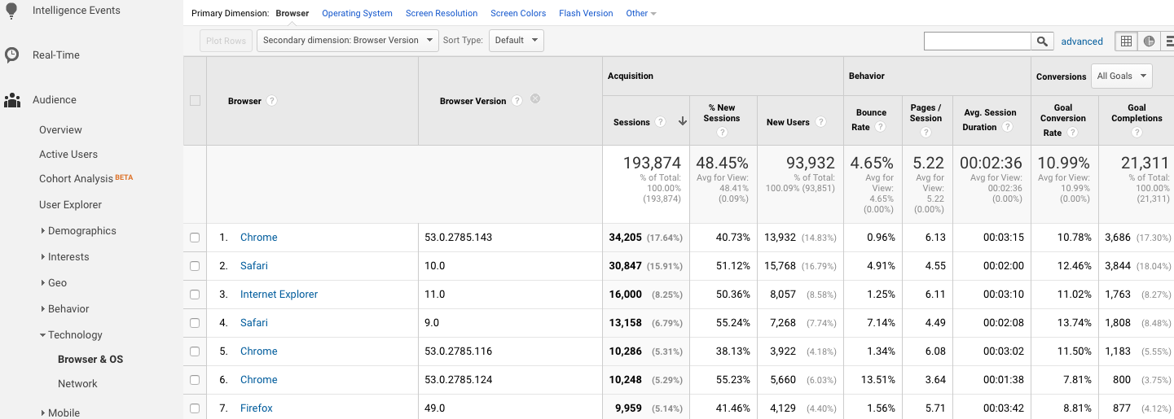Click the help icon beside Browser header
This screenshot has width=1174, height=419.
click(272, 101)
